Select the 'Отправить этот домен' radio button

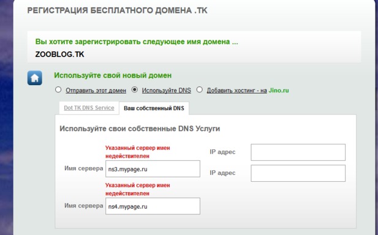click(58, 90)
